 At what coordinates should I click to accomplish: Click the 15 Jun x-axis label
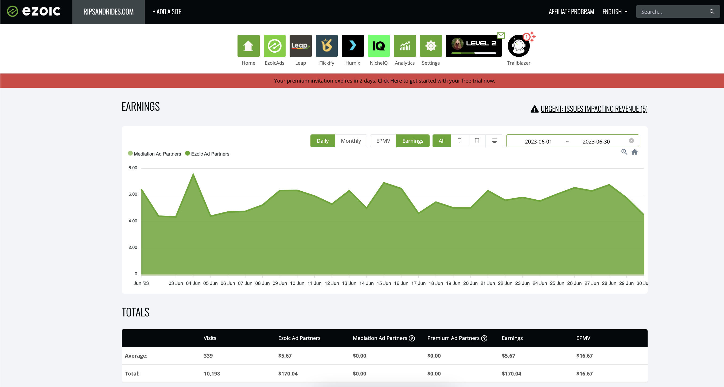click(x=384, y=283)
